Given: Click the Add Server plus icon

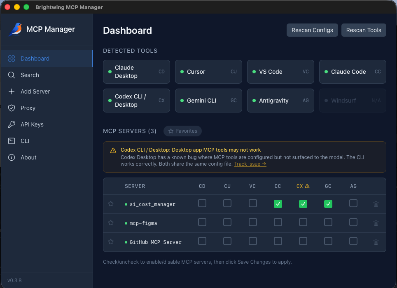Looking at the screenshot, I should (x=12, y=91).
